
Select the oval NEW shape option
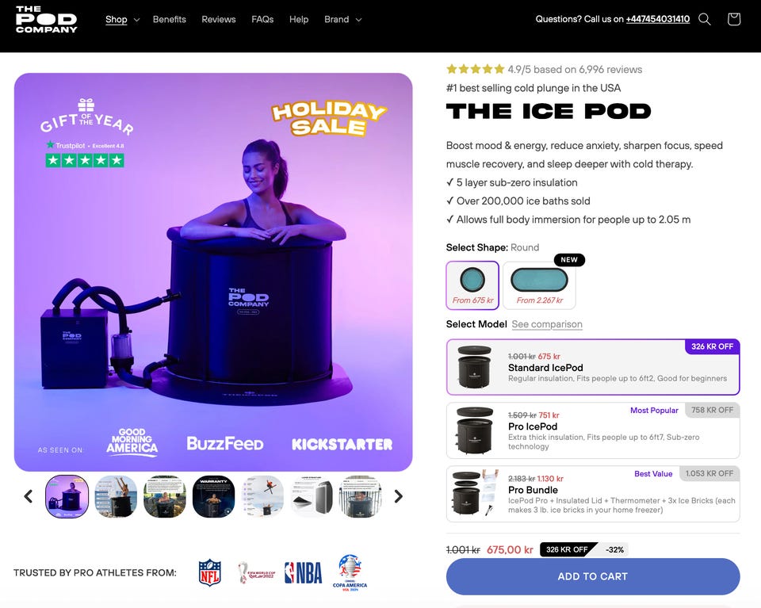[539, 285]
